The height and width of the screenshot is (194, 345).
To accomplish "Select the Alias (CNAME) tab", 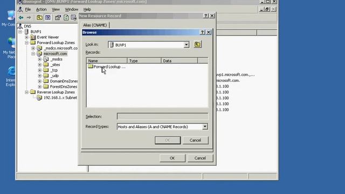I will point(95,25).
